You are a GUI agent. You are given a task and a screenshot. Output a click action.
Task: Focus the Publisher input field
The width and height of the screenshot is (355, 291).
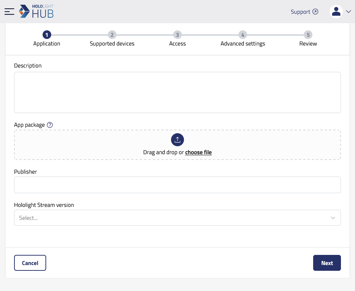click(177, 185)
